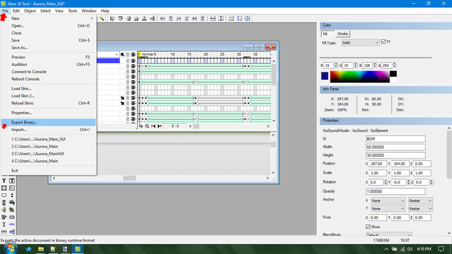Select the boxed Text Edit tool
452x254 pixels.
(x=12, y=181)
